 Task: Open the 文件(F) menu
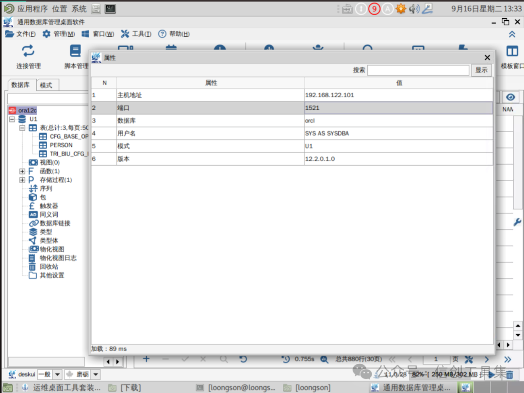[x=21, y=34]
